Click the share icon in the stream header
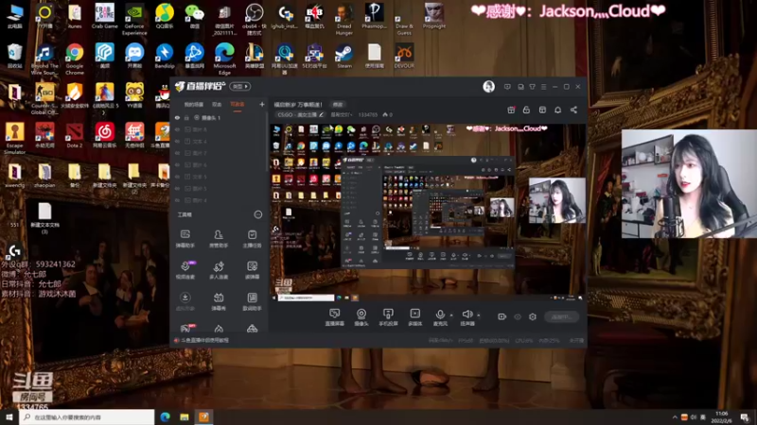This screenshot has width=757, height=425. (x=573, y=110)
